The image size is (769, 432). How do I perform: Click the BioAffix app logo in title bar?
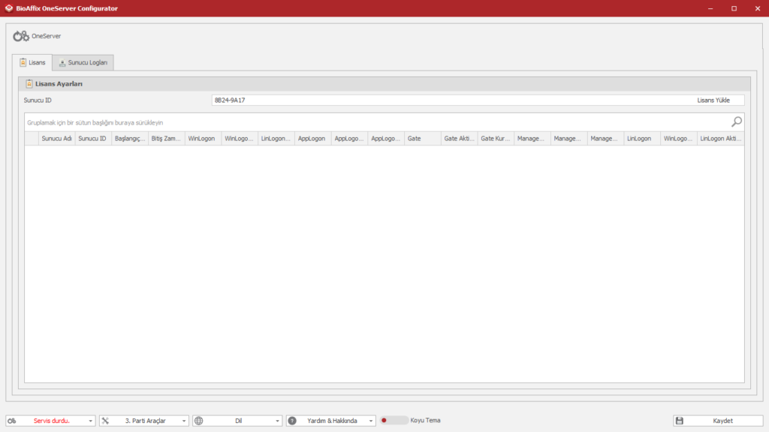tap(9, 7)
